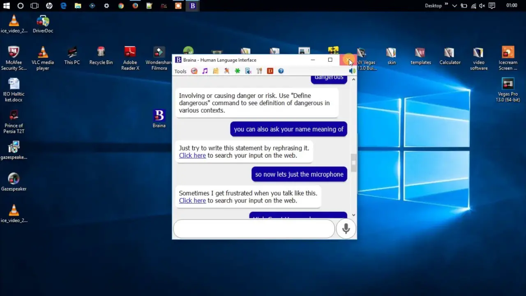The height and width of the screenshot is (296, 526).
Task: Select the This PC desktop icon
Action: coord(72,55)
